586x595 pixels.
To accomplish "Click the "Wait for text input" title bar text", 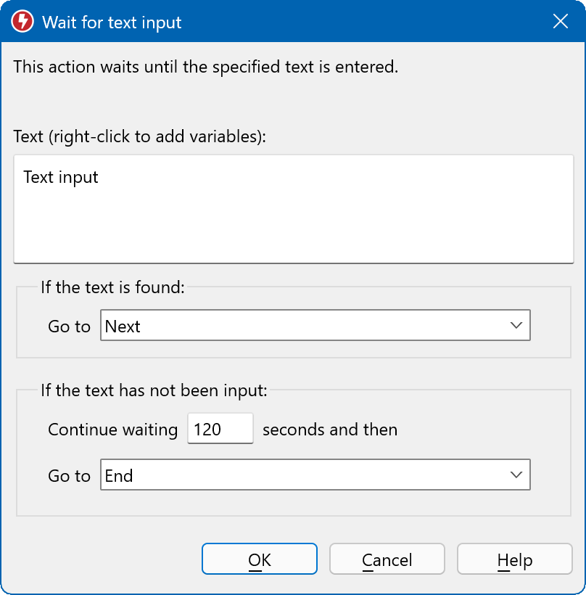I will [x=112, y=22].
